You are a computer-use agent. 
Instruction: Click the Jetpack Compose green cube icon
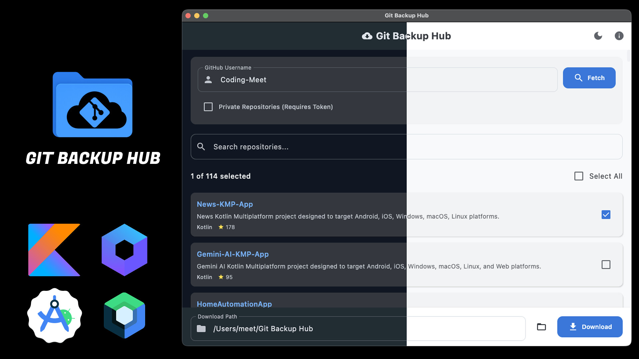[x=124, y=315]
